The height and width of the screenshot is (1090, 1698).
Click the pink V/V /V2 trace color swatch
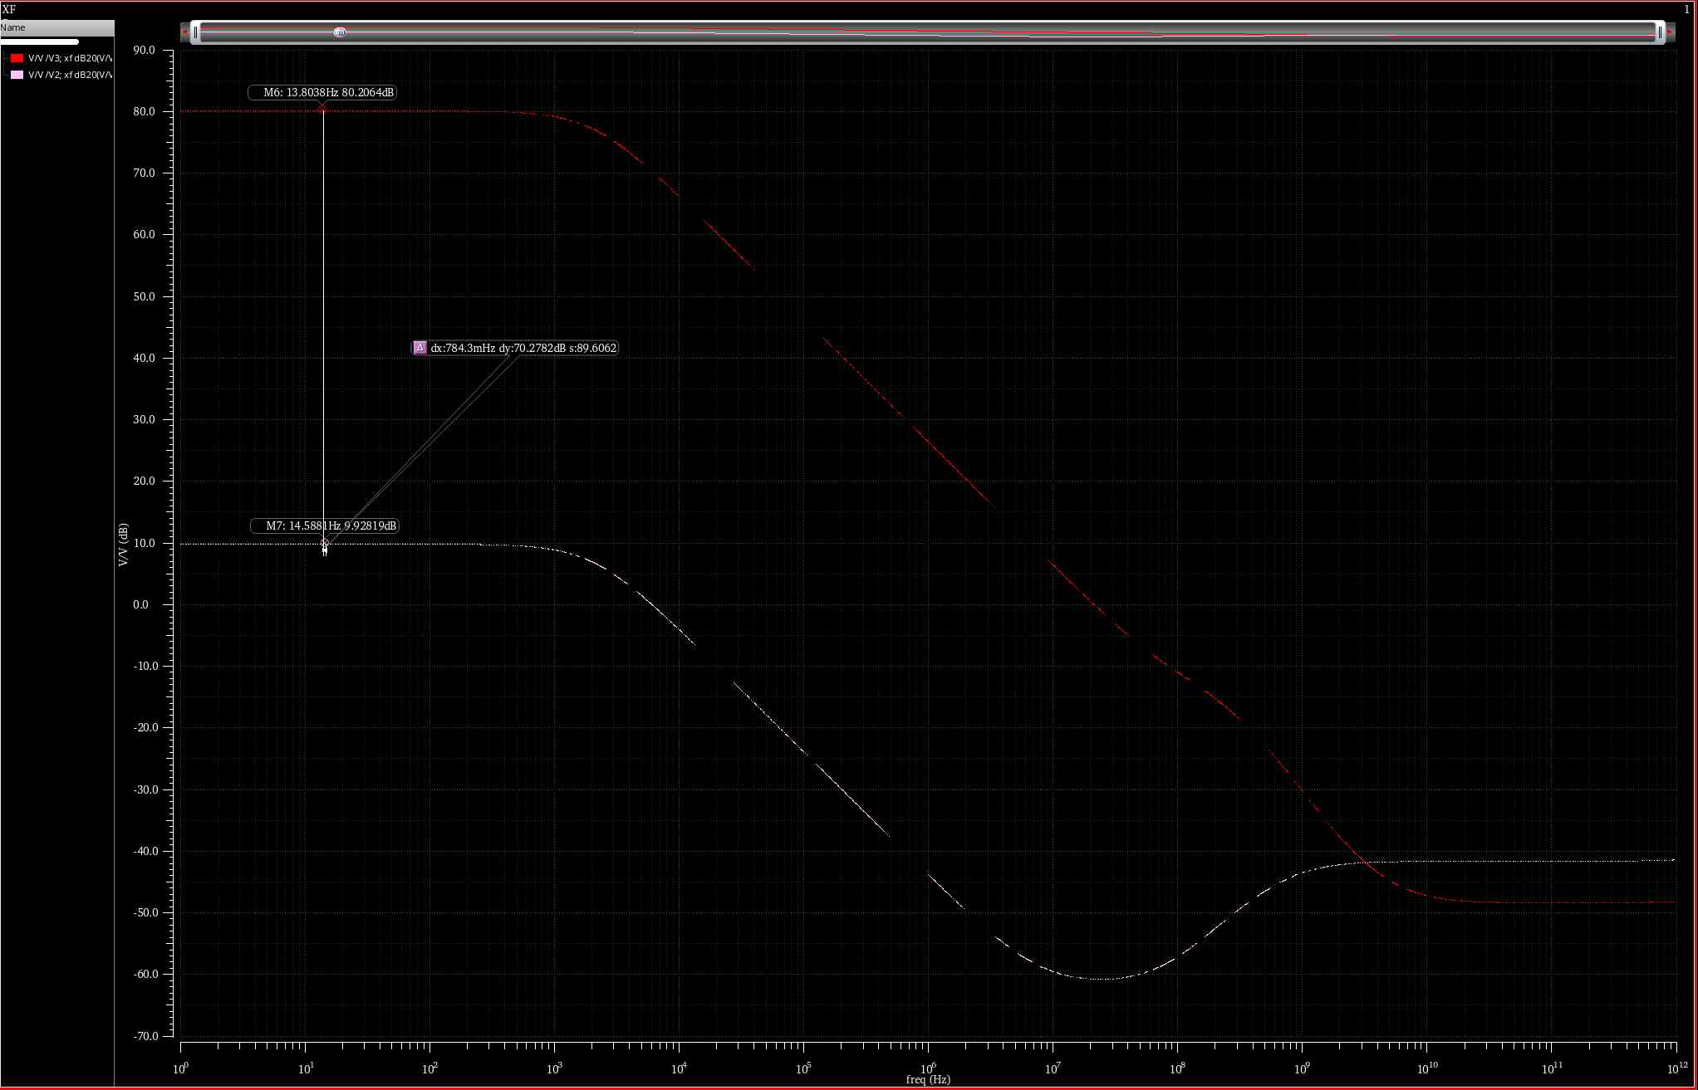[17, 75]
